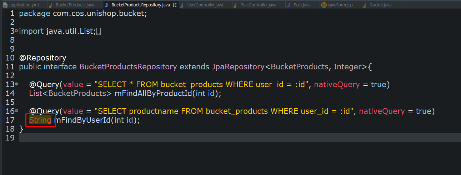Click List<BucketProducts> return type on line 14

[71, 93]
